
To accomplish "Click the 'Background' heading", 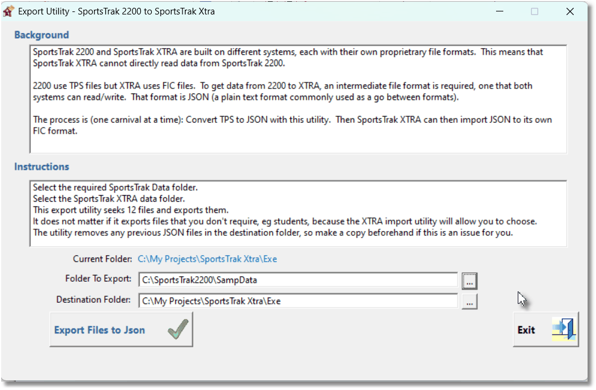I will [42, 35].
